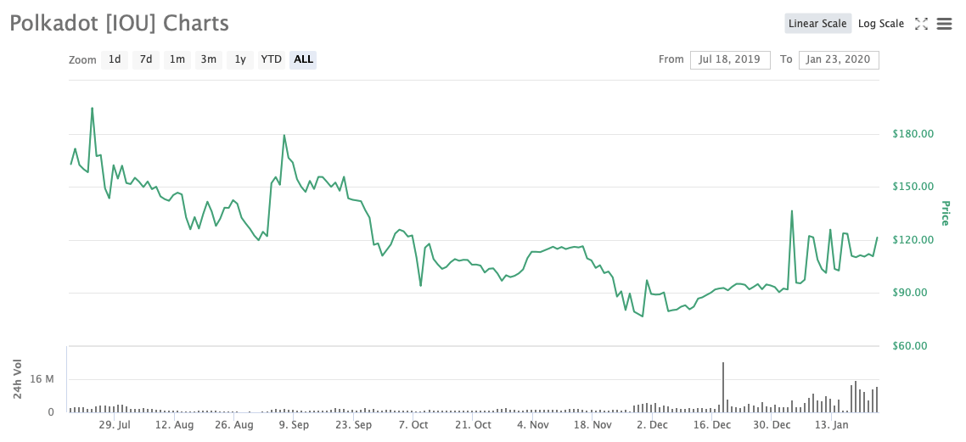
Task: Switch to Linear Scale
Action: pos(817,24)
